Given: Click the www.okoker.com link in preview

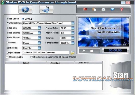Looking at the screenshot, I should click(x=119, y=45).
